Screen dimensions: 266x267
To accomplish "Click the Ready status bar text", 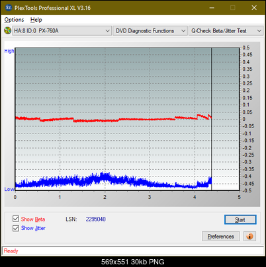I will point(11,251).
